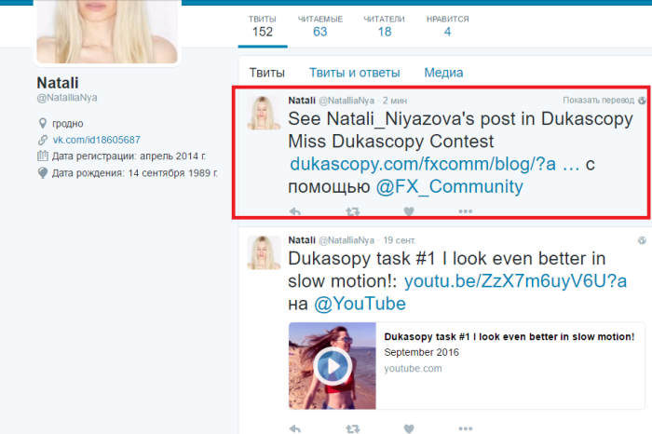
Task: Click Natali name in the 19 сент. tweet
Action: pyautogui.click(x=302, y=240)
